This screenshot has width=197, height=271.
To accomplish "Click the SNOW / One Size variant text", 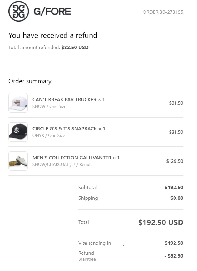I will click(x=49, y=107).
